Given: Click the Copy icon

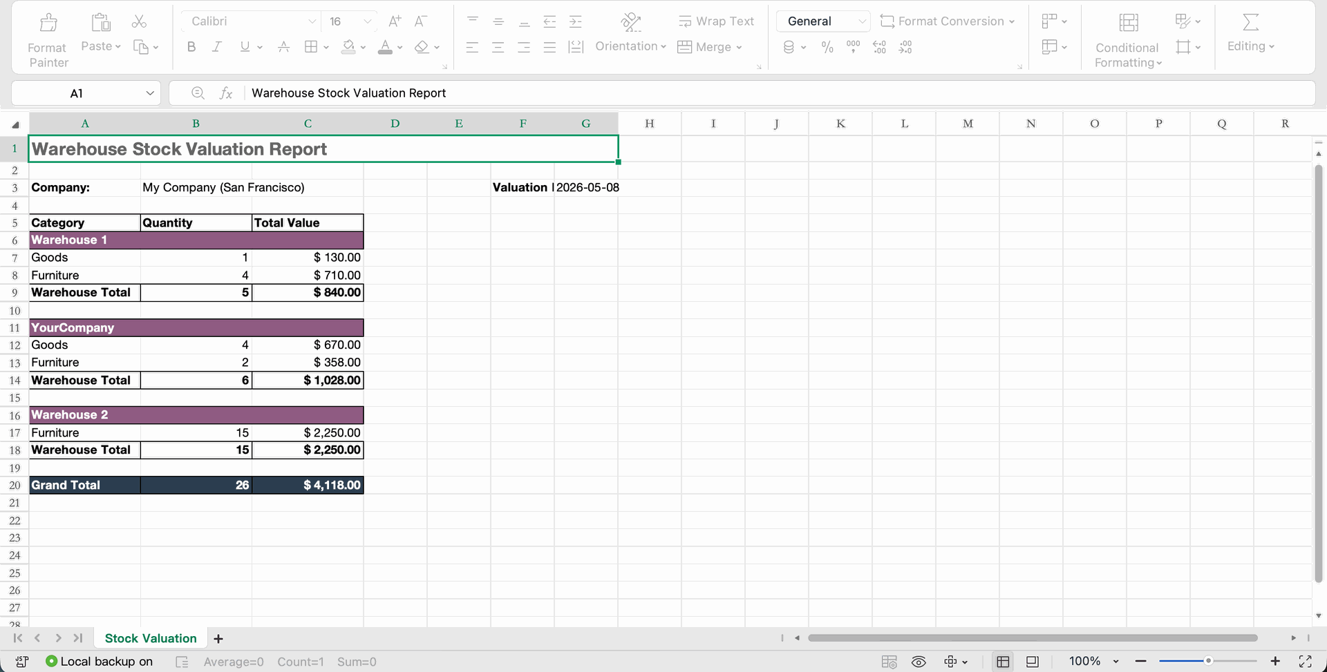Looking at the screenshot, I should click(141, 47).
